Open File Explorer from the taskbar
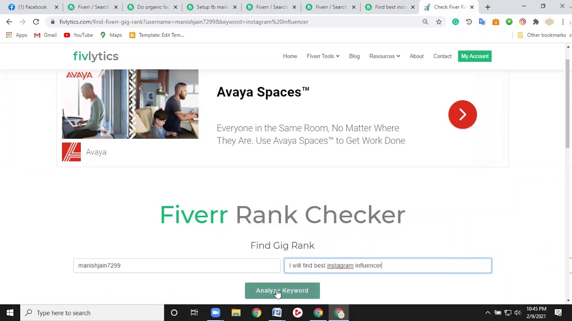 coord(236,313)
